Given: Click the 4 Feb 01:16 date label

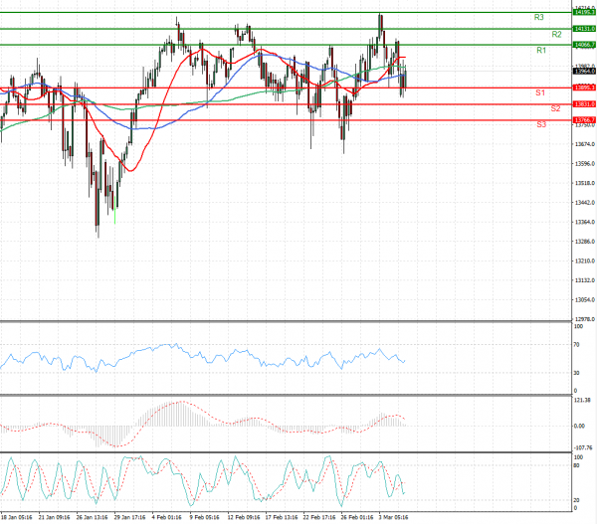Looking at the screenshot, I should click(x=166, y=517).
